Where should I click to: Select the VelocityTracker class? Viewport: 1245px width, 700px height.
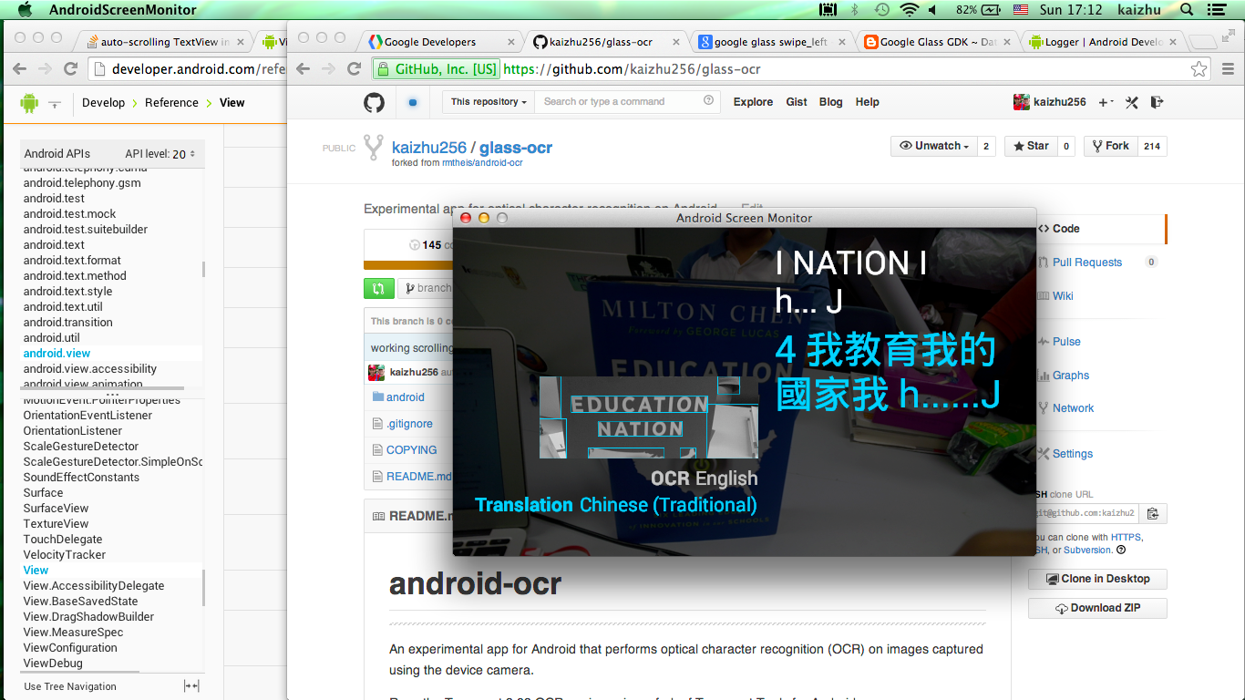[65, 555]
